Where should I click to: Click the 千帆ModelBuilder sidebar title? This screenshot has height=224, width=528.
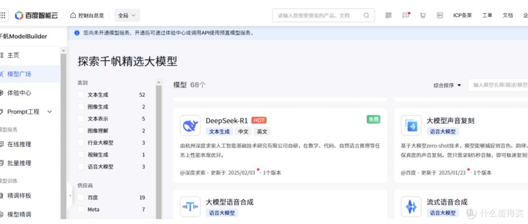(x=23, y=36)
